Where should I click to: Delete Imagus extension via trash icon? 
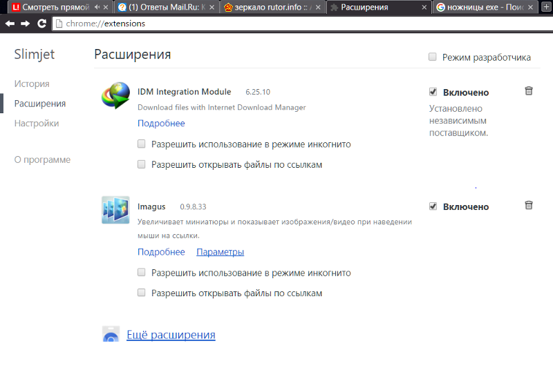tap(529, 205)
